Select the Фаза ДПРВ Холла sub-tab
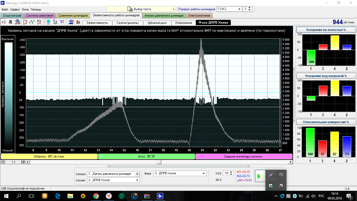 coord(213,23)
